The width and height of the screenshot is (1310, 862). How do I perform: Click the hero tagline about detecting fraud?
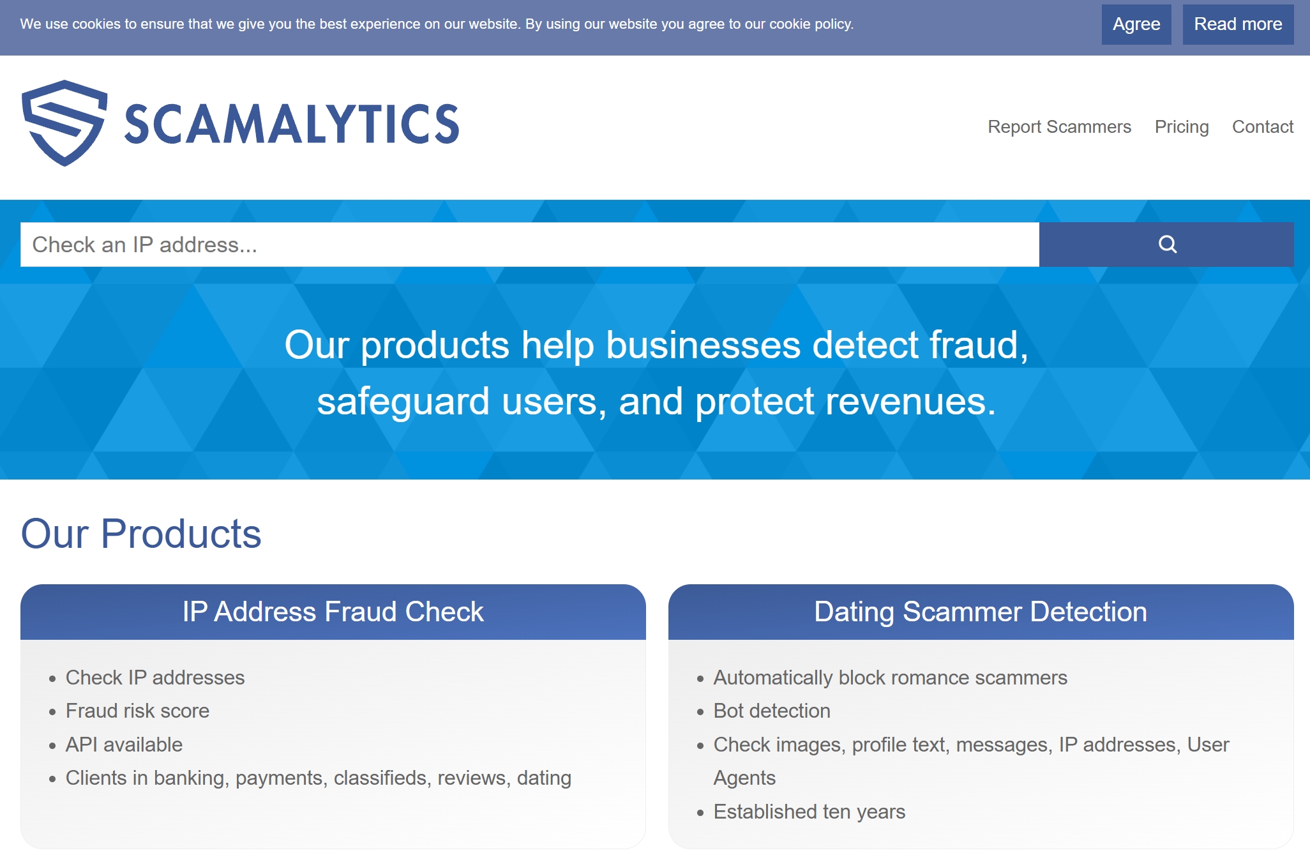click(656, 373)
